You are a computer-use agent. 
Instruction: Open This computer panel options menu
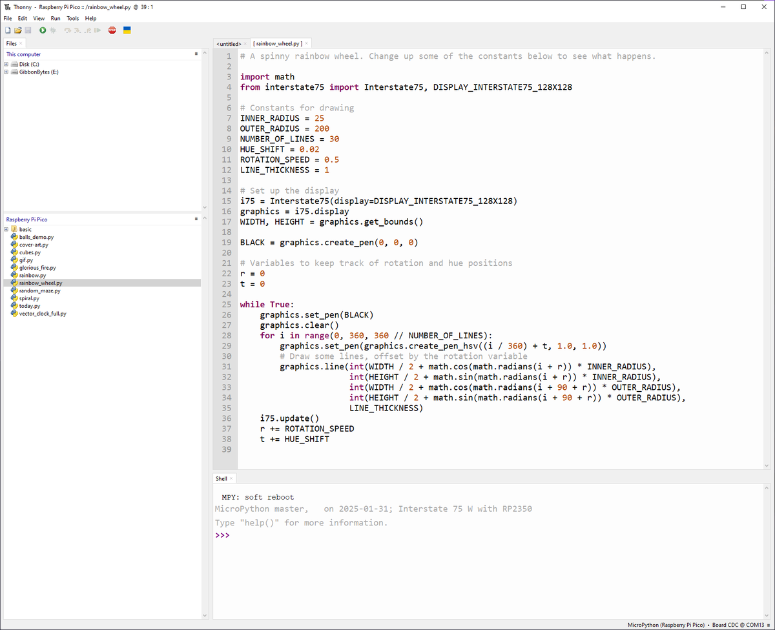[x=196, y=54]
